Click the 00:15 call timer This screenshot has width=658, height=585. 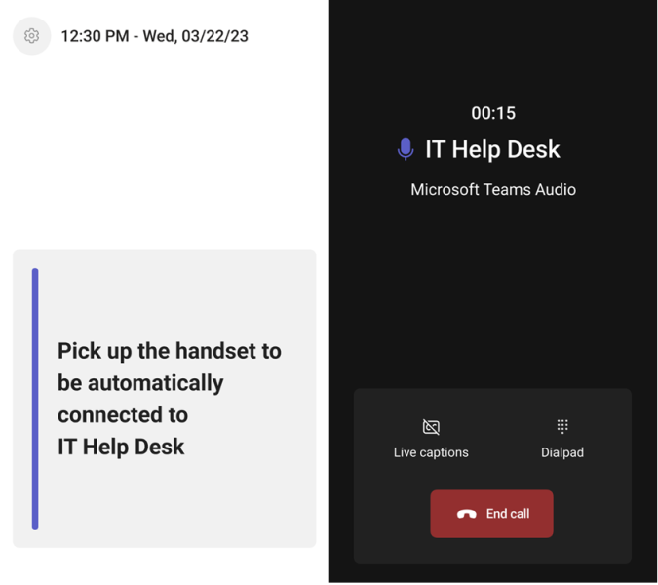tap(493, 113)
